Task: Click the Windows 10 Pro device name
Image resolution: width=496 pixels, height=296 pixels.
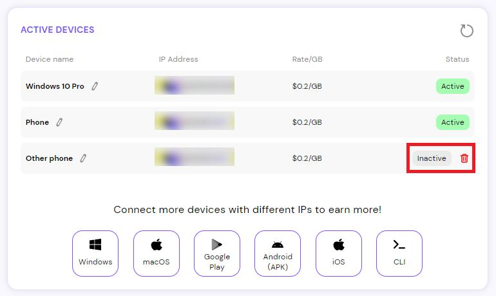Action: click(x=55, y=86)
